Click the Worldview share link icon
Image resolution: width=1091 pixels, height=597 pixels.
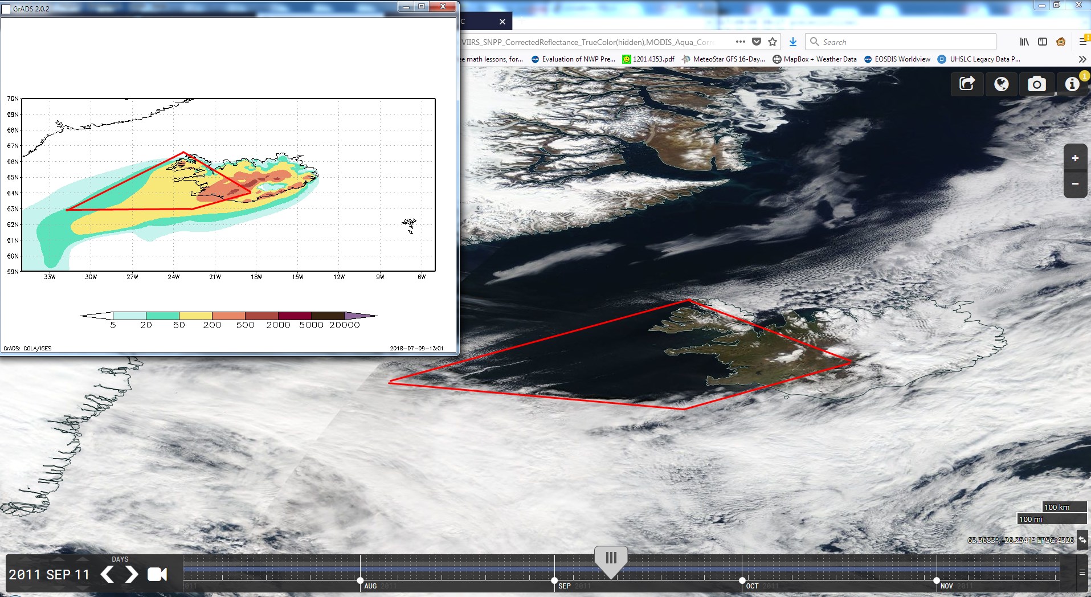coord(967,84)
